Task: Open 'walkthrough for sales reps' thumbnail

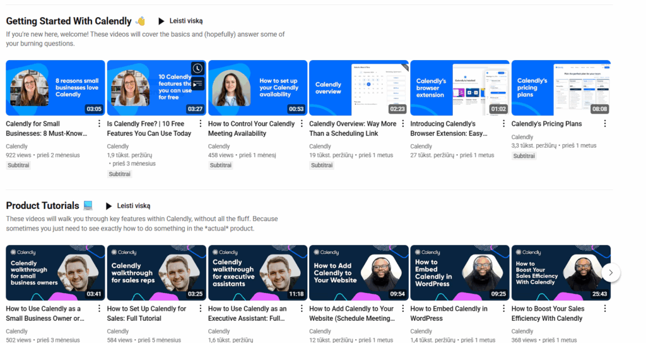Action: coord(156,272)
